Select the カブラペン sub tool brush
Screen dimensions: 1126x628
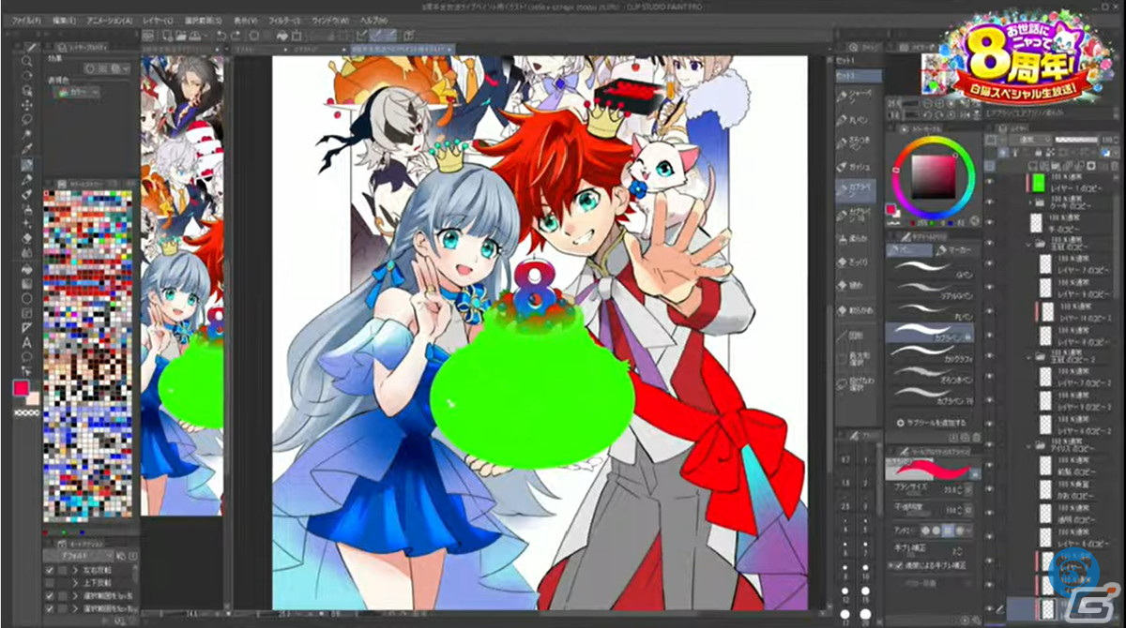pos(930,332)
